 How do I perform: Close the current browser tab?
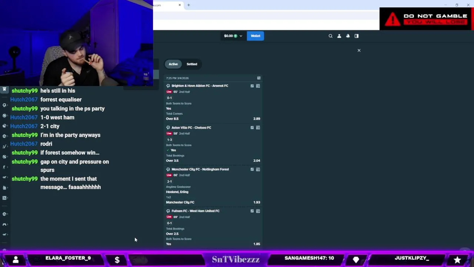coord(180,5)
